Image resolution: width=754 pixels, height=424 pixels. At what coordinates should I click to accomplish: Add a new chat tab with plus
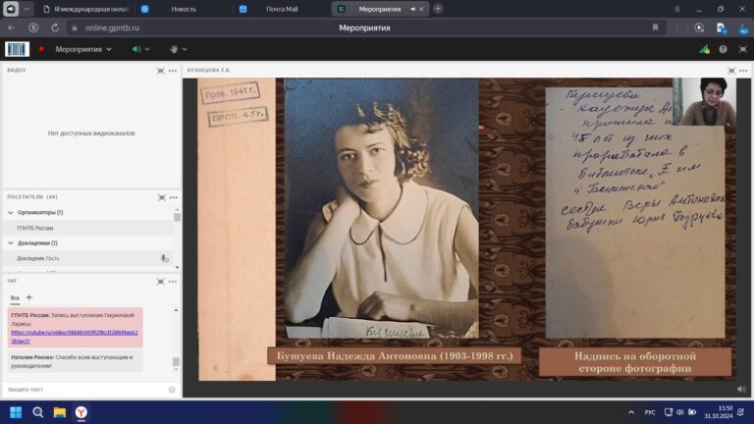click(28, 296)
